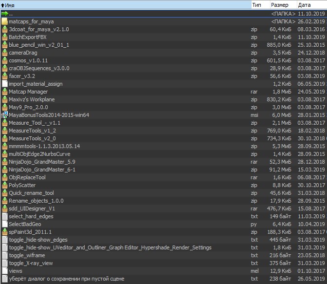Click the date 10.04.2019

[x=311, y=224]
